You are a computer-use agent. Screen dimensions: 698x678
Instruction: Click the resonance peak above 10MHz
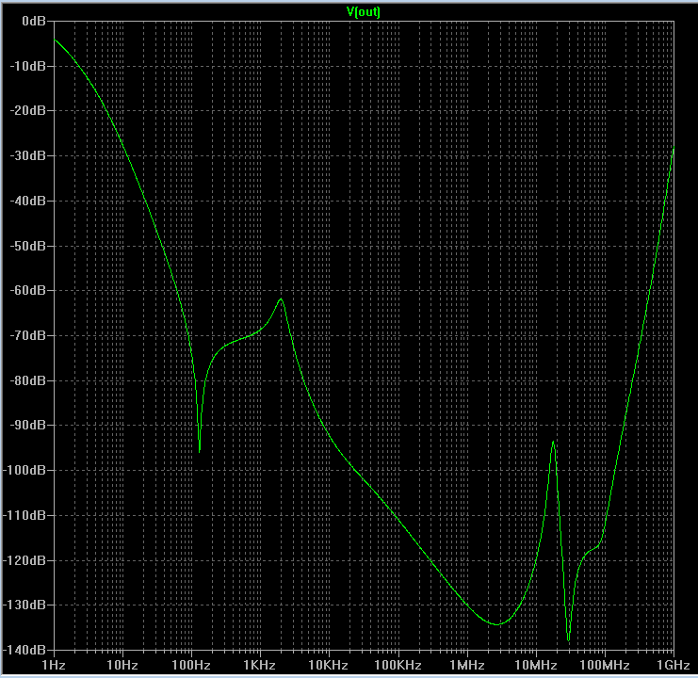[553, 442]
